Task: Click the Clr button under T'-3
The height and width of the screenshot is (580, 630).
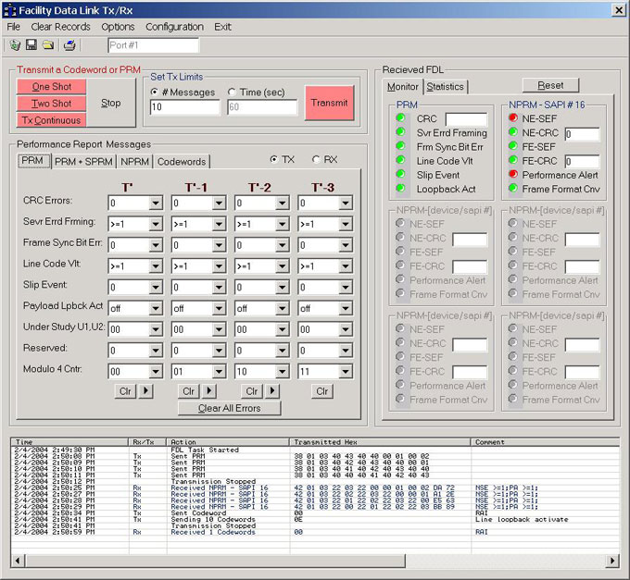Action: [x=322, y=391]
